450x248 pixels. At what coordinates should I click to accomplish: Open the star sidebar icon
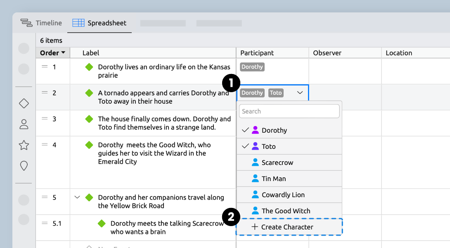24,145
